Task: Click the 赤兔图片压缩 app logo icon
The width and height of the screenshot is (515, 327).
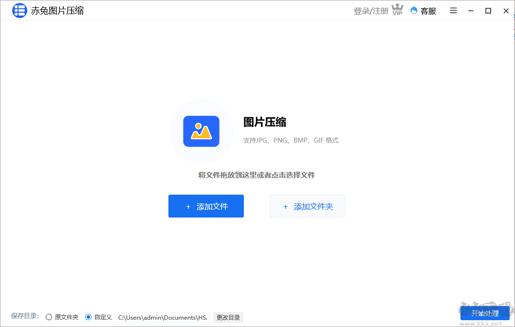Action: click(19, 10)
